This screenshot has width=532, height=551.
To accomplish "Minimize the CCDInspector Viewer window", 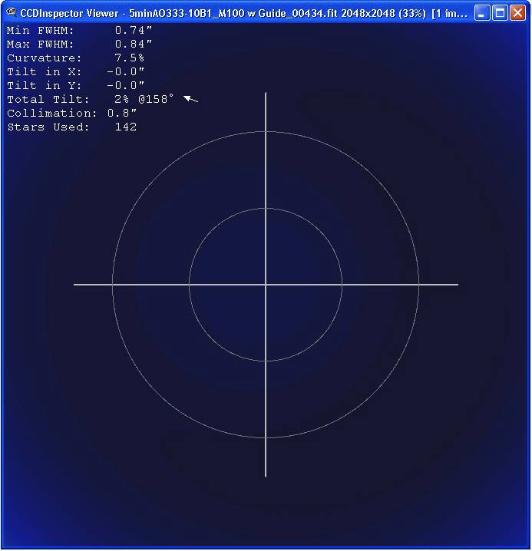I will [x=481, y=12].
